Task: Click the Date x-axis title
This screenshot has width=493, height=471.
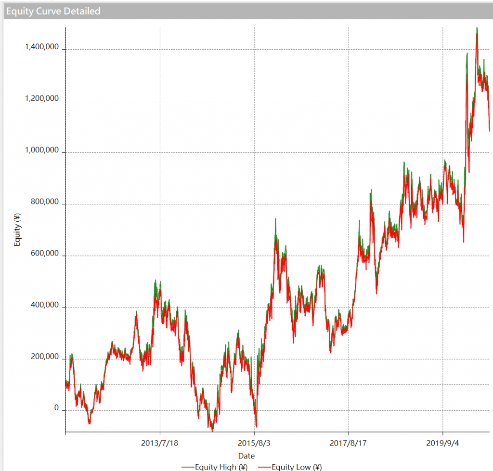Action: (x=246, y=455)
